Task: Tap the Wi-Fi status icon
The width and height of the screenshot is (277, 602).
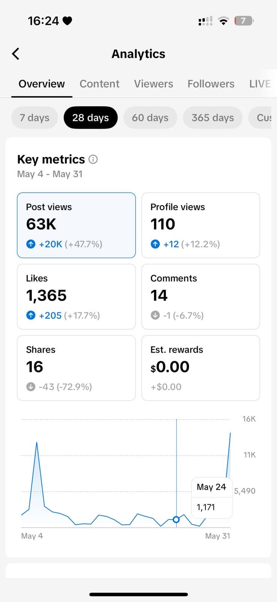Action: [223, 21]
